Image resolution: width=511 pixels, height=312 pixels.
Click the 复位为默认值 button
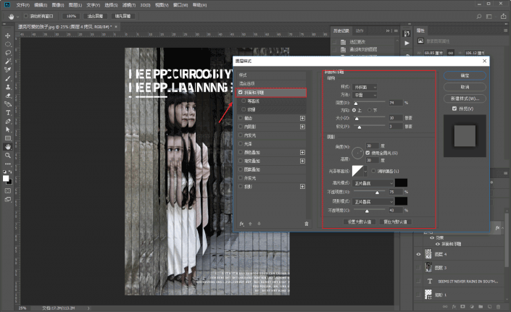[x=395, y=222]
